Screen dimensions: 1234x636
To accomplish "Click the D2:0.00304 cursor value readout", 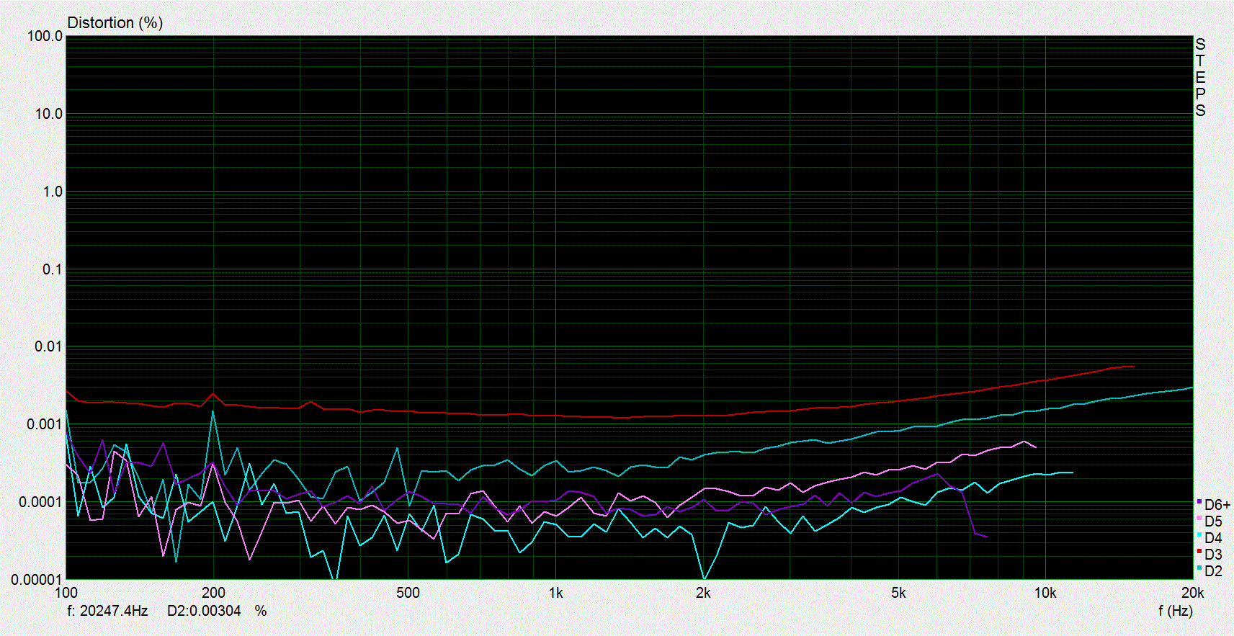I will (x=204, y=611).
